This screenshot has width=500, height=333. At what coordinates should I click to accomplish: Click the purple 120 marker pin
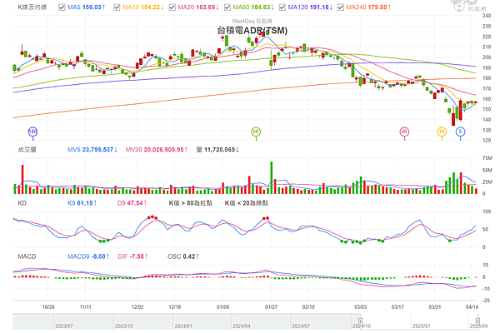[32, 132]
